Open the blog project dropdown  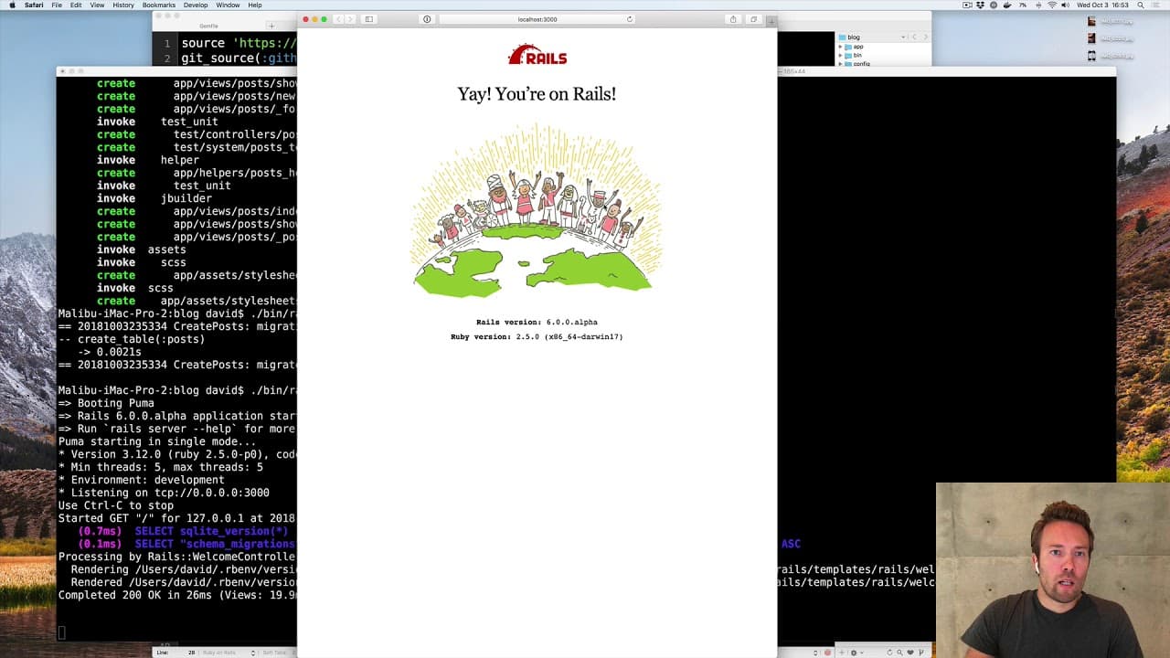point(876,37)
